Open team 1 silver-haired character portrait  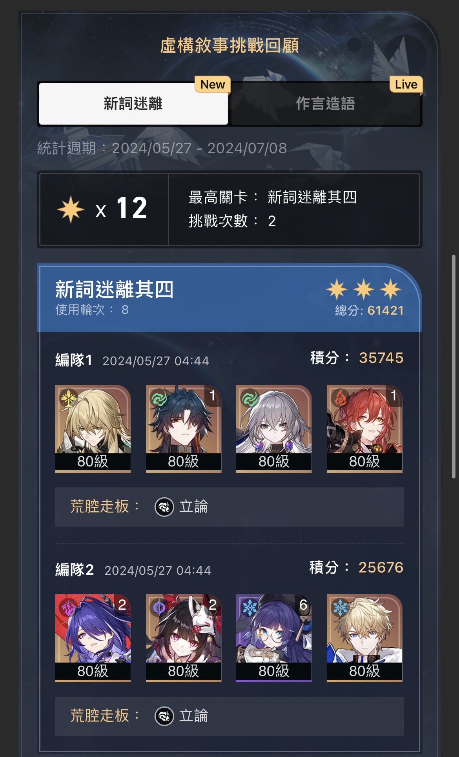click(x=274, y=429)
